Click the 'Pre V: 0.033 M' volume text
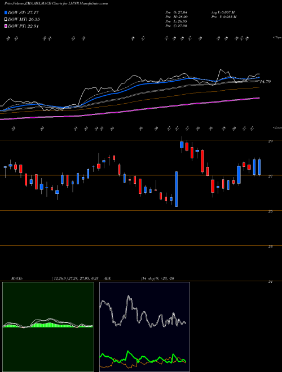This screenshot has height=372, width=282. pyautogui.click(x=223, y=17)
